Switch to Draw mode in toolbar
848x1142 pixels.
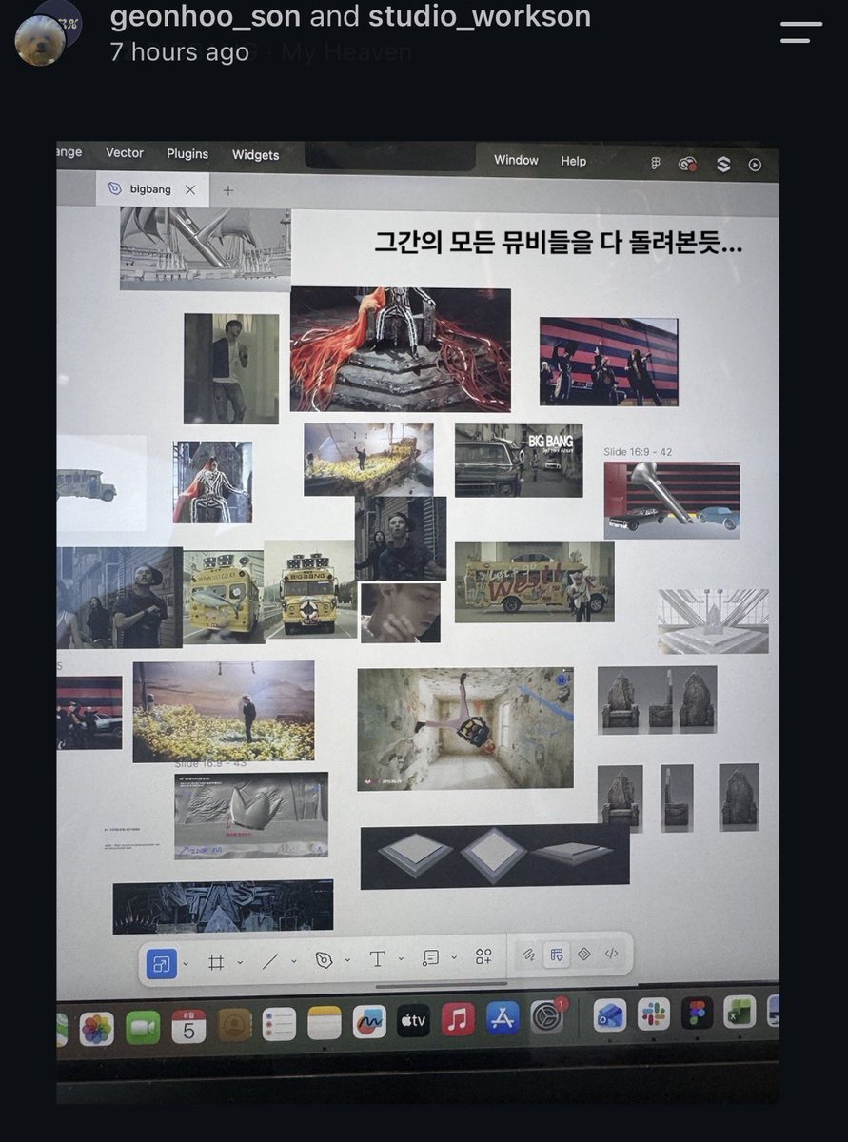pyautogui.click(x=529, y=955)
